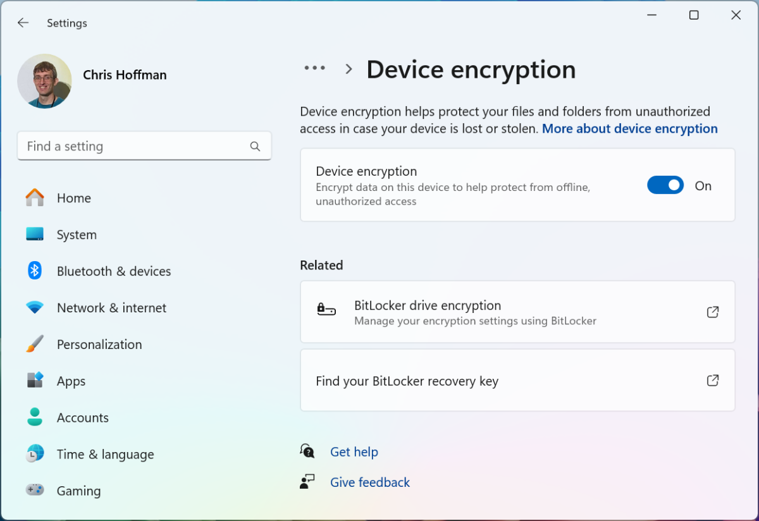The height and width of the screenshot is (521, 759).
Task: Select the Personalization paintbrush icon
Action: [34, 344]
